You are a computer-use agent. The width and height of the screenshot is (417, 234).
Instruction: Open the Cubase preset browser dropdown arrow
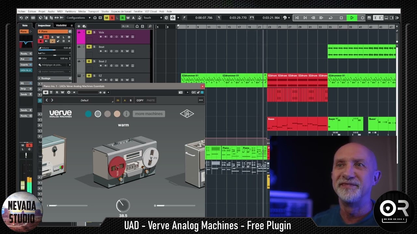coord(108,92)
